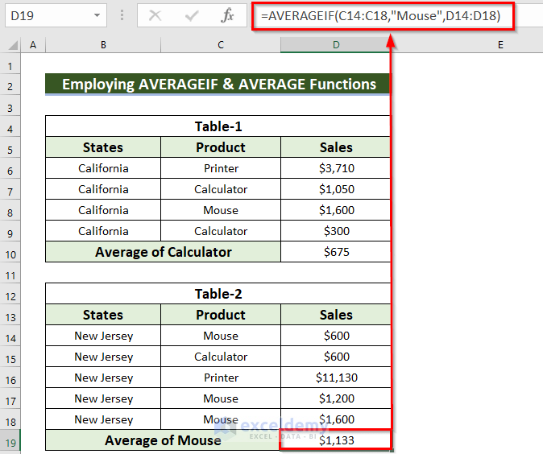Click the Average of Mouse label cell
This screenshot has height=454, width=543.
tap(163, 440)
